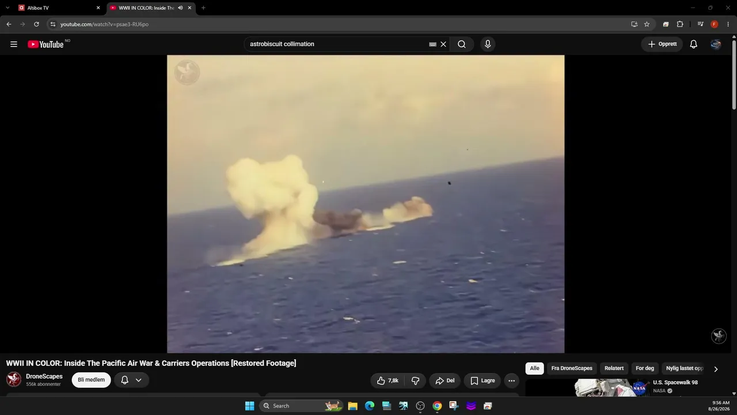This screenshot has height=415, width=737.
Task: Reload the current page
Action: [x=36, y=24]
